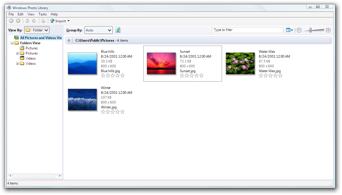This screenshot has width=342, height=195.
Task: Open the File menu
Action: (11, 14)
